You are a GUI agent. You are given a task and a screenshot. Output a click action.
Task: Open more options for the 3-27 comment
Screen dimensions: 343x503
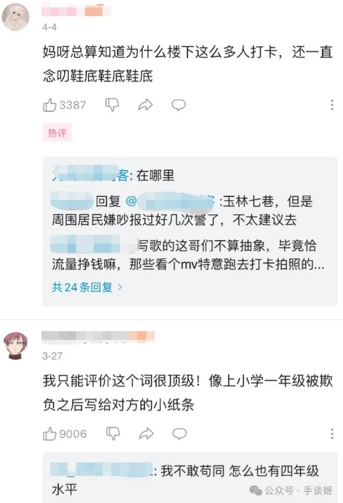332,434
